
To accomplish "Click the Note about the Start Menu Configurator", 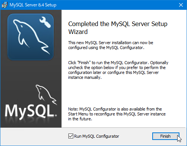I will [117, 114].
